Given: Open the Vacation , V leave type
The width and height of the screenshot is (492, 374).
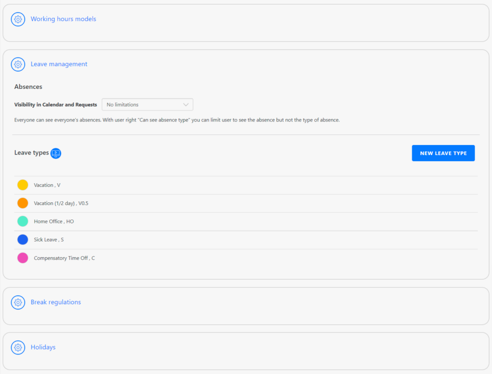Looking at the screenshot, I should 47,185.
